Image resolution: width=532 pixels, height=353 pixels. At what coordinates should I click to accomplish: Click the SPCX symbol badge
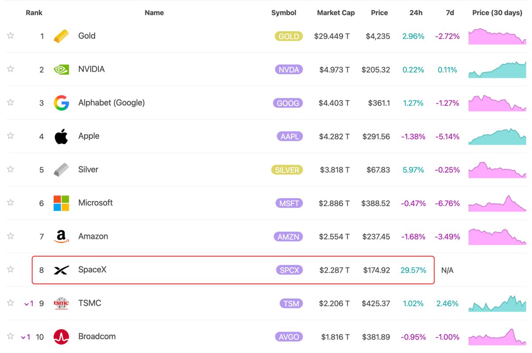[289, 270]
